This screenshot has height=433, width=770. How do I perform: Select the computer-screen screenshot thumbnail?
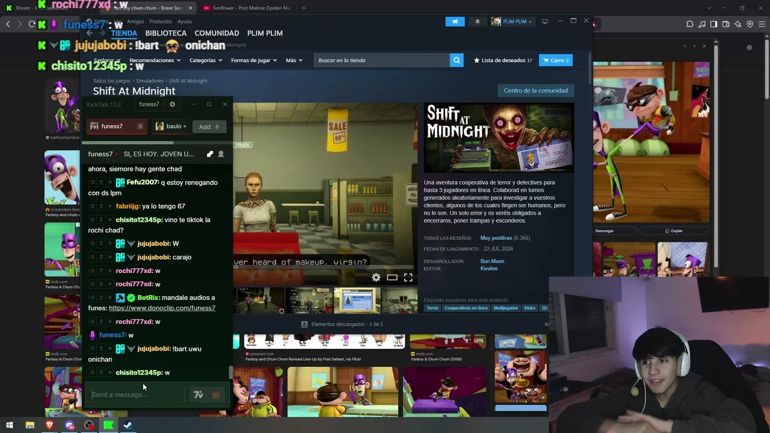pos(357,301)
